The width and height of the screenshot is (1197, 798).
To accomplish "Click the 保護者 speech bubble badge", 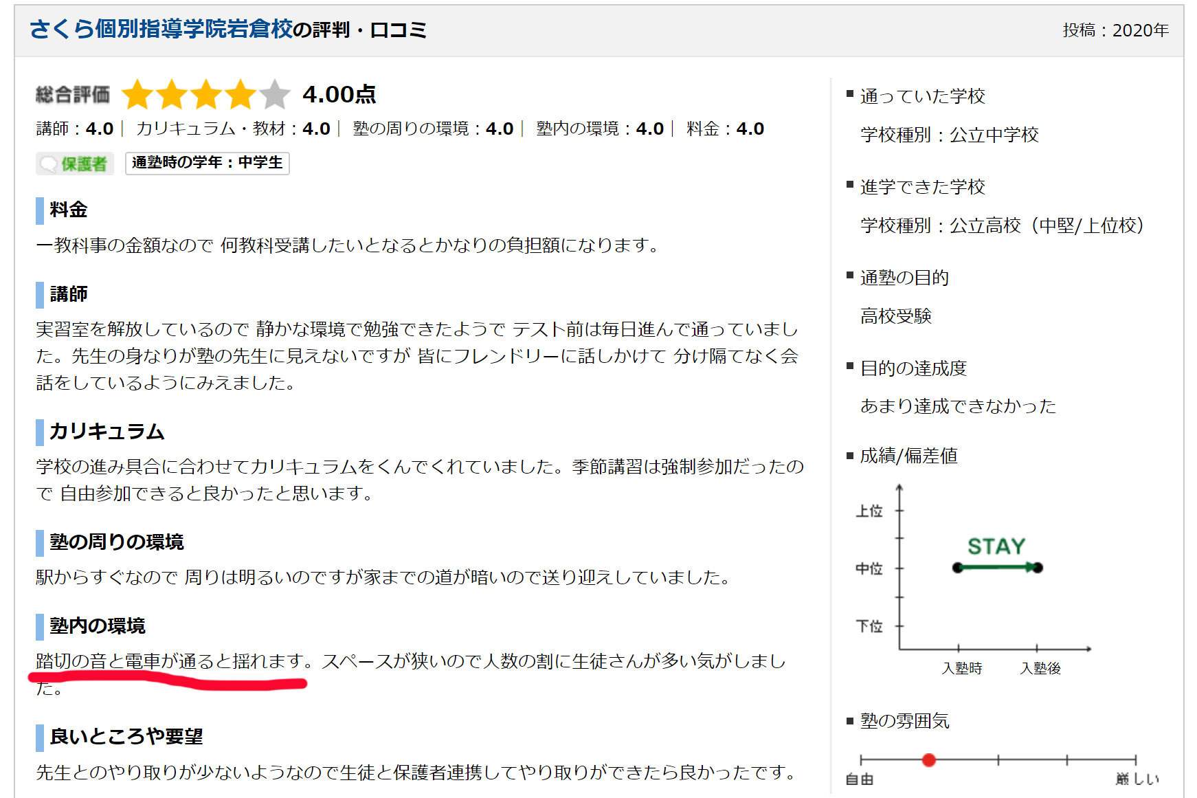I will pyautogui.click(x=75, y=164).
